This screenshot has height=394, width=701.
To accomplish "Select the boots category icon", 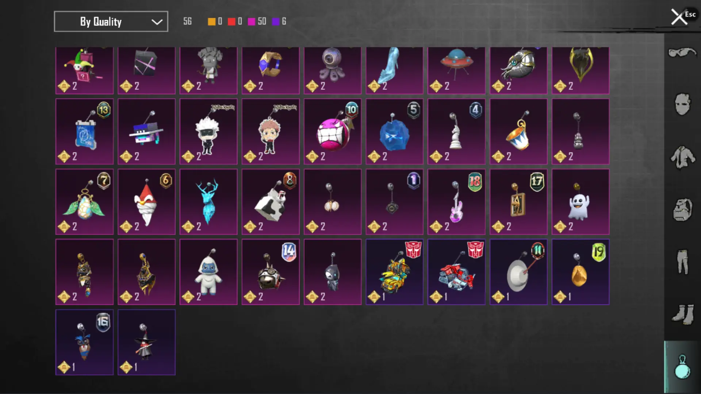I will click(682, 314).
